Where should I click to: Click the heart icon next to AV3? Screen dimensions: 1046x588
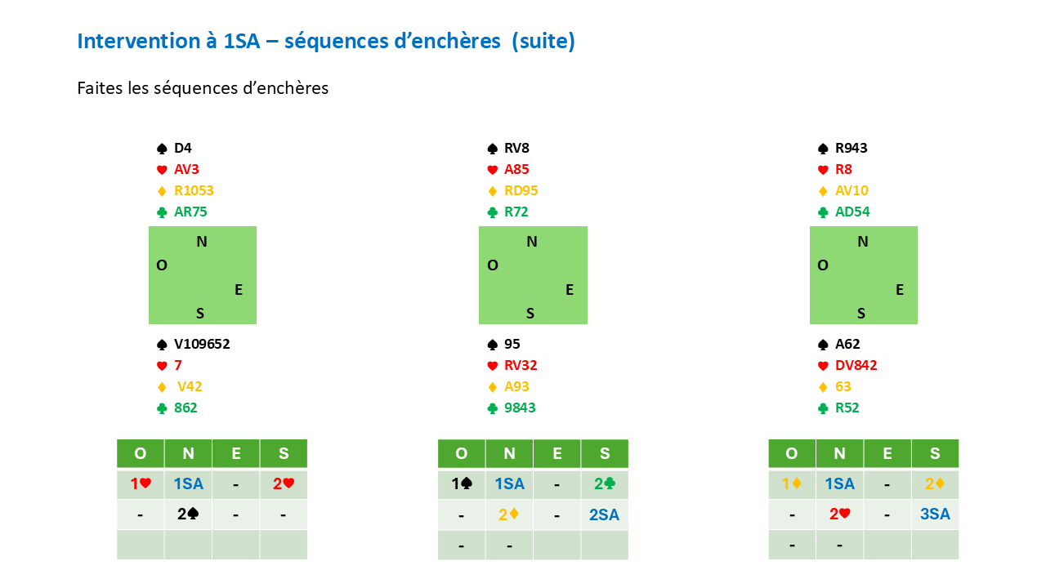[x=162, y=170]
